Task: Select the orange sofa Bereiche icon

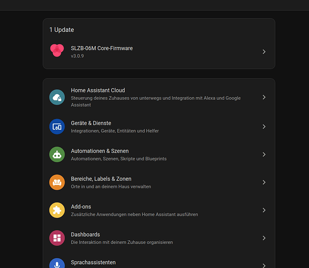Action: tap(57, 183)
